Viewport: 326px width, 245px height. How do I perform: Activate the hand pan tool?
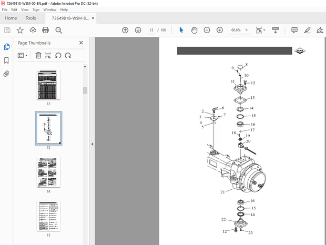click(x=194, y=30)
